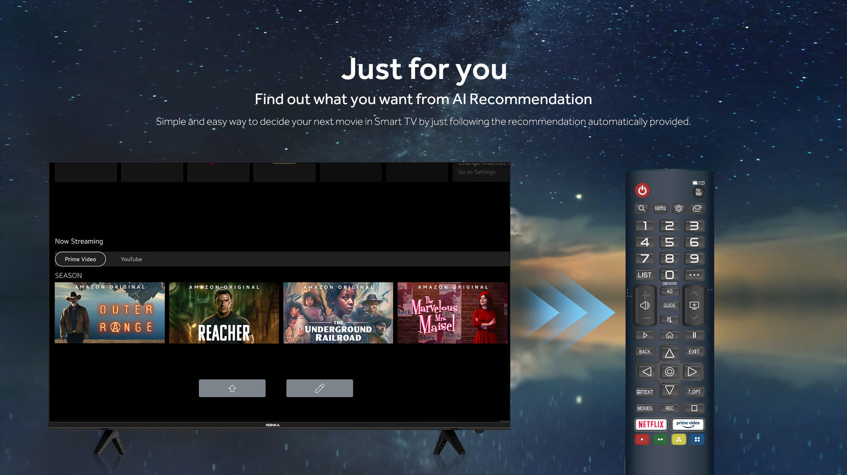Screen dimensions: 847x475
Task: Click the left arrow navigation key
Action: tap(647, 372)
